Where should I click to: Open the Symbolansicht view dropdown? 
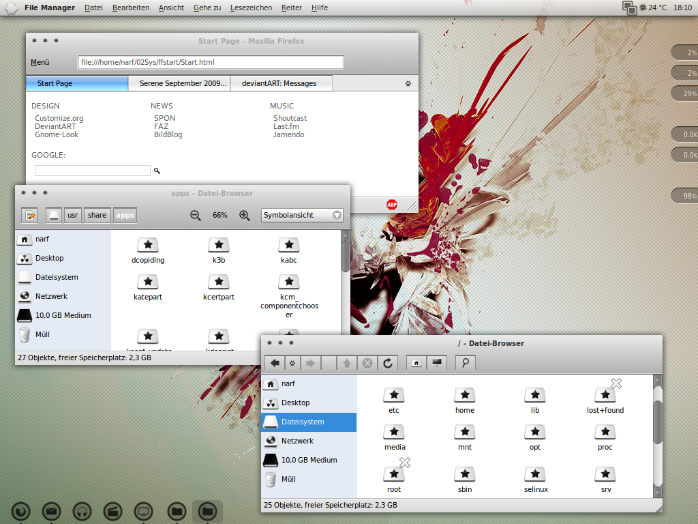tap(303, 215)
